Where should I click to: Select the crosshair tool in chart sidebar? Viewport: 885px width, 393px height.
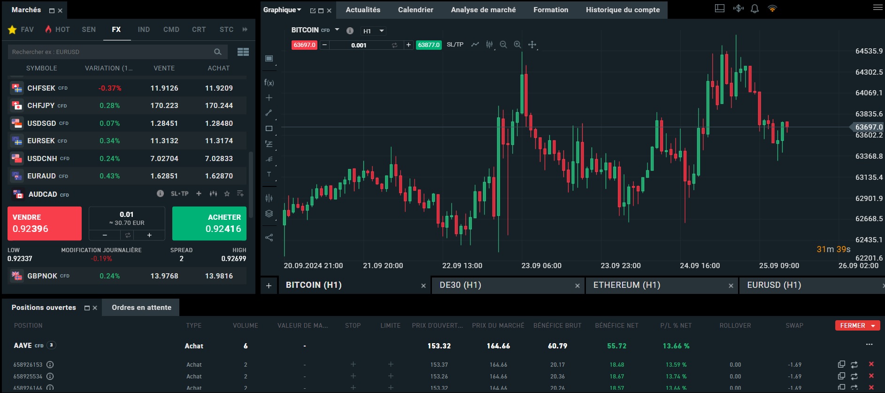click(x=269, y=98)
